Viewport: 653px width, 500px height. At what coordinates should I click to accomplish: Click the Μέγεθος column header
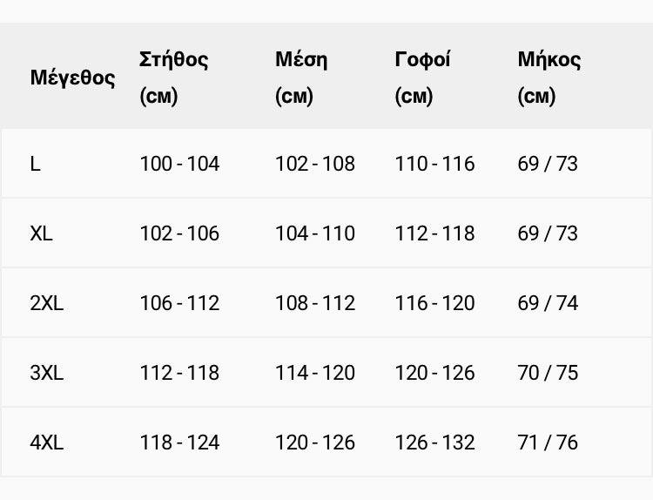click(x=72, y=78)
